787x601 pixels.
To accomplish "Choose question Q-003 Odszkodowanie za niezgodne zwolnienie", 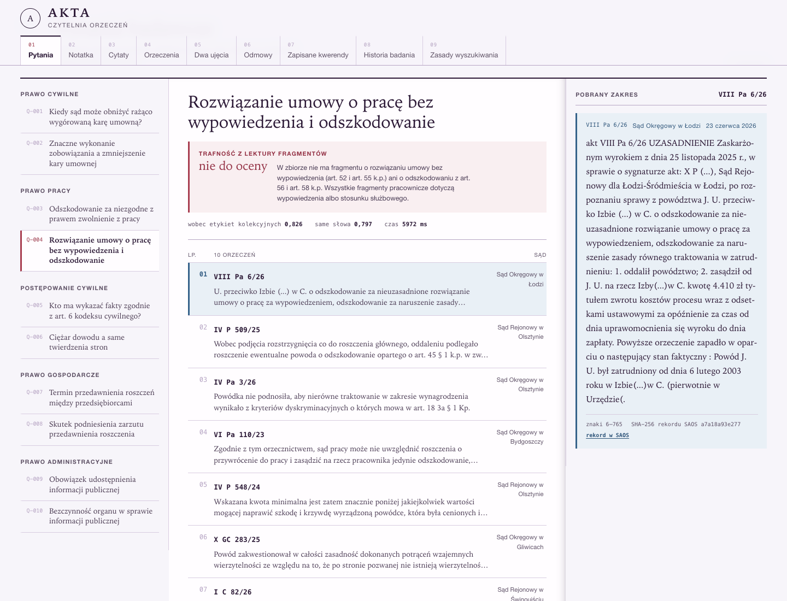I will (x=90, y=214).
